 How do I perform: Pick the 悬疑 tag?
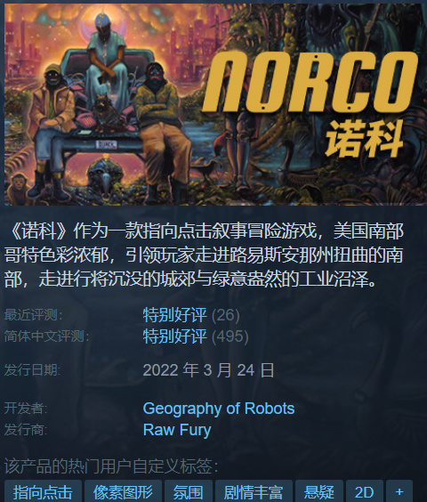pos(319,490)
